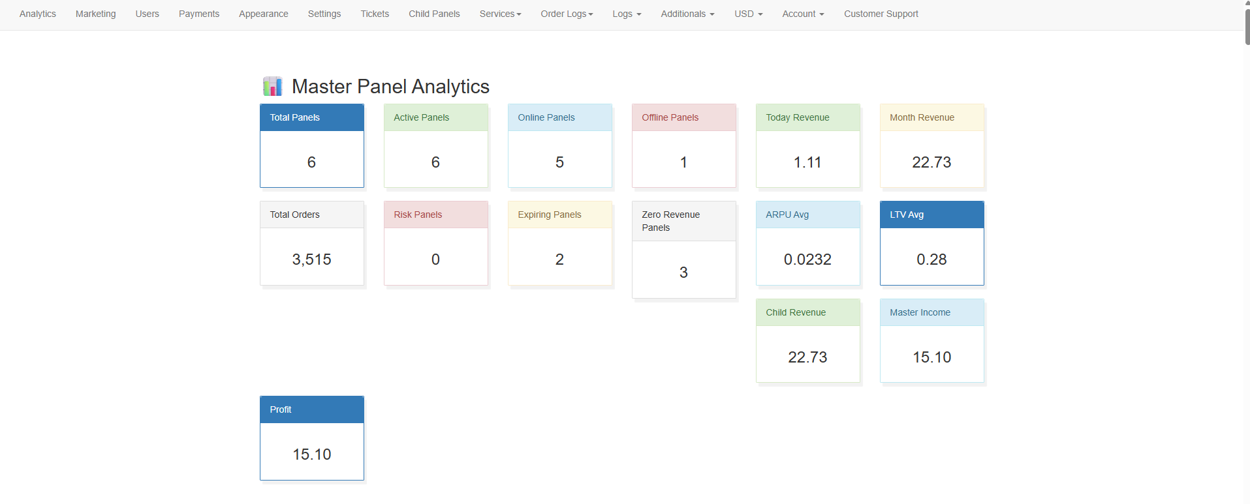Viewport: 1250px width, 504px height.
Task: Open Settings from the navigation bar
Action: tap(324, 14)
